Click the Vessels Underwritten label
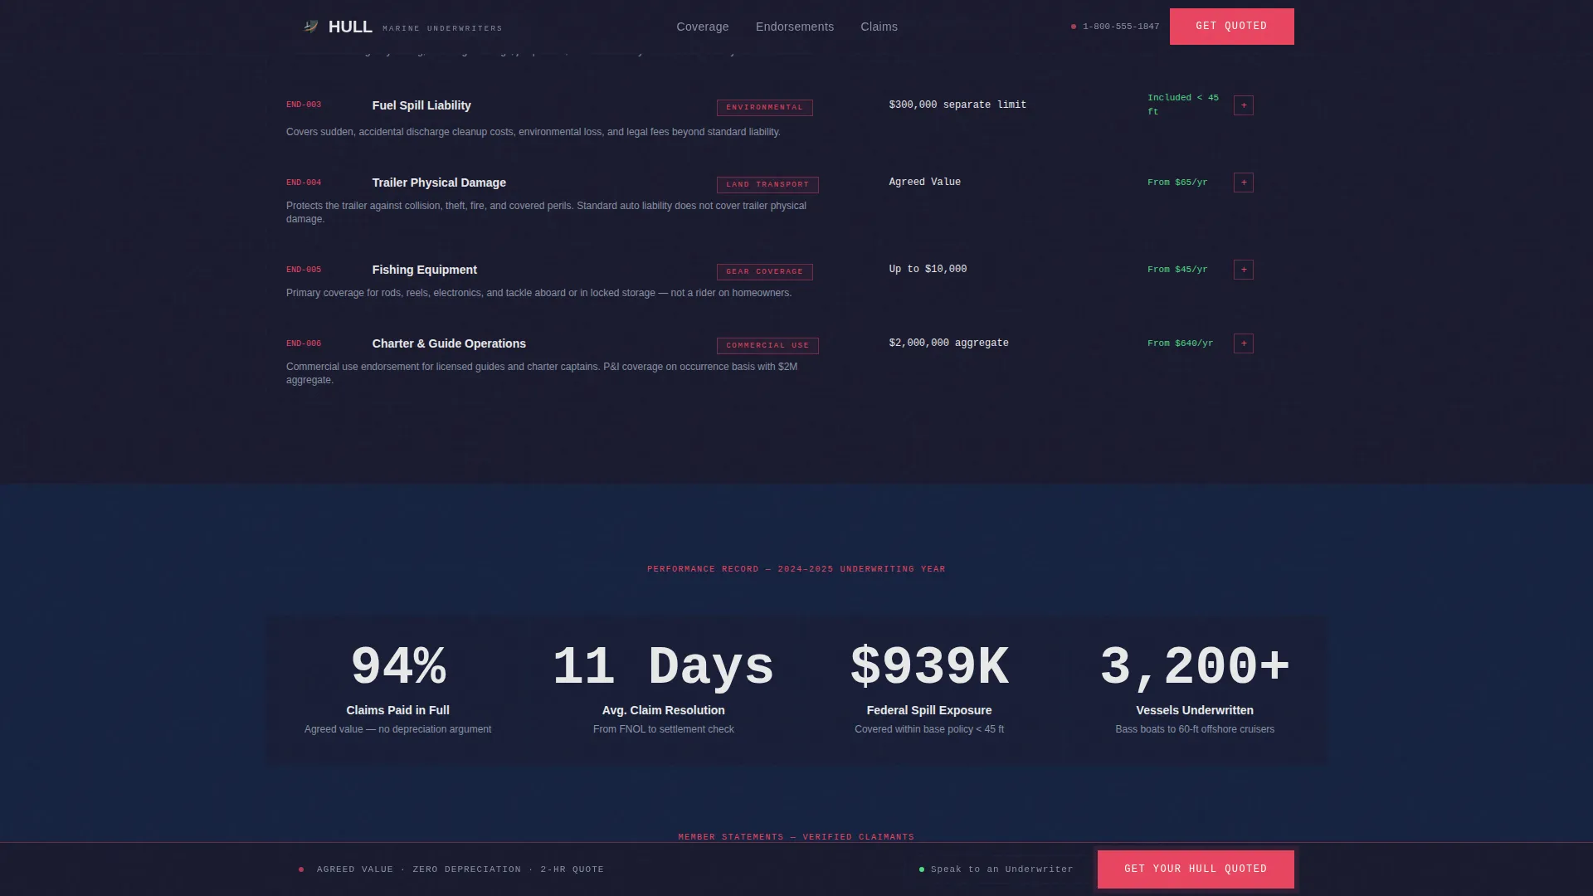 coord(1195,710)
